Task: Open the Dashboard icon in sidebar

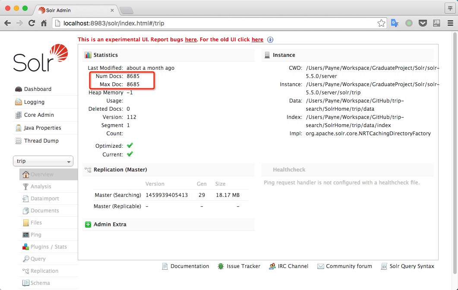Action: [x=19, y=89]
